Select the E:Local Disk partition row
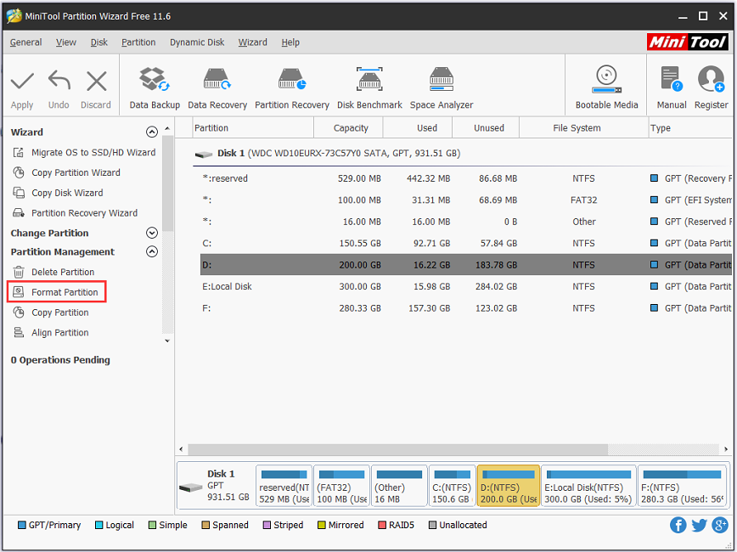 (x=466, y=286)
